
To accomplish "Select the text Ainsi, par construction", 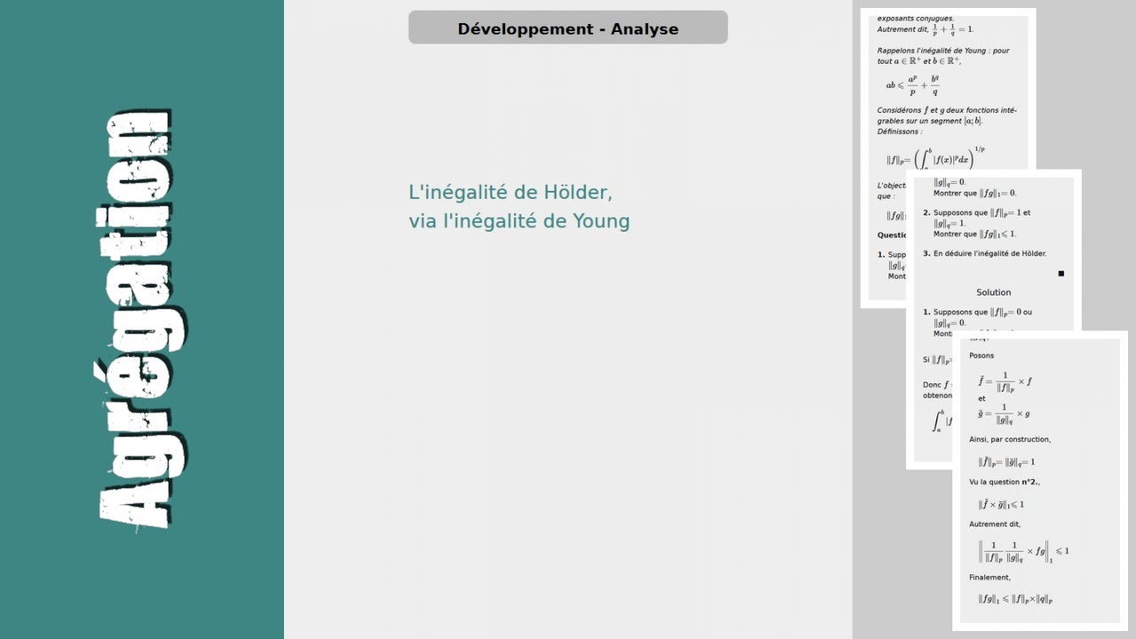I will coord(1010,439).
